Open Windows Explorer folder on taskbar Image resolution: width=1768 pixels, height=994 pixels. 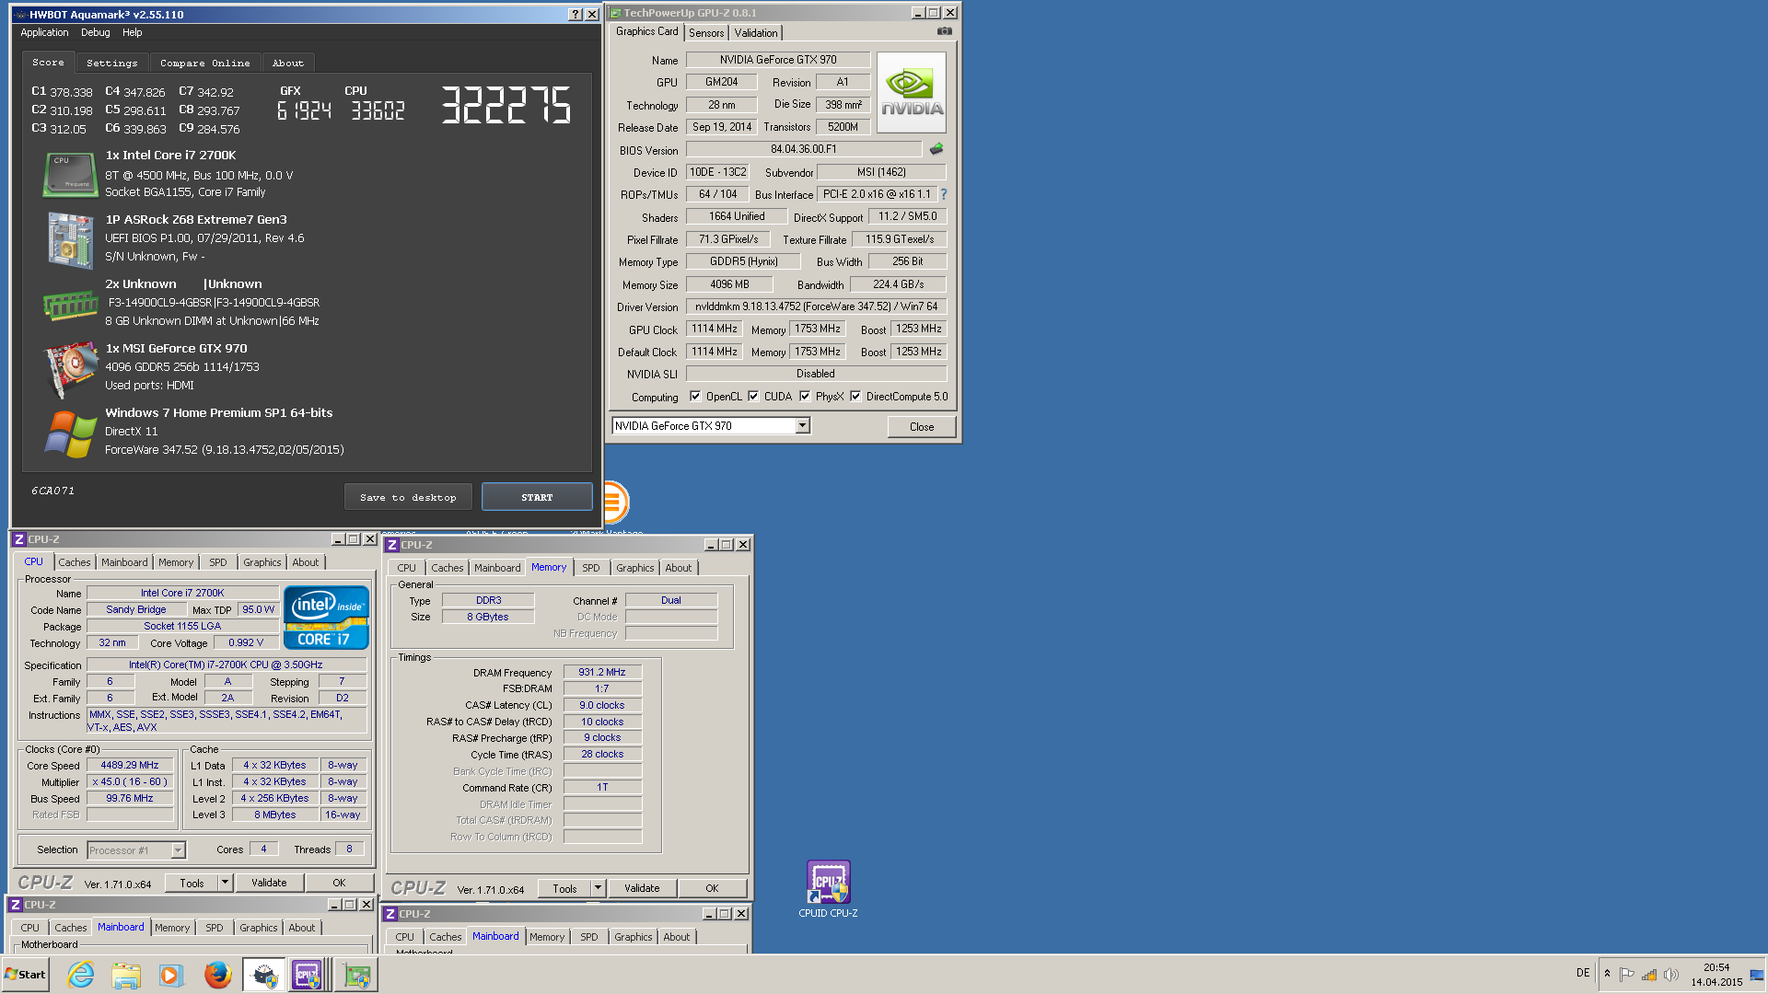[126, 975]
